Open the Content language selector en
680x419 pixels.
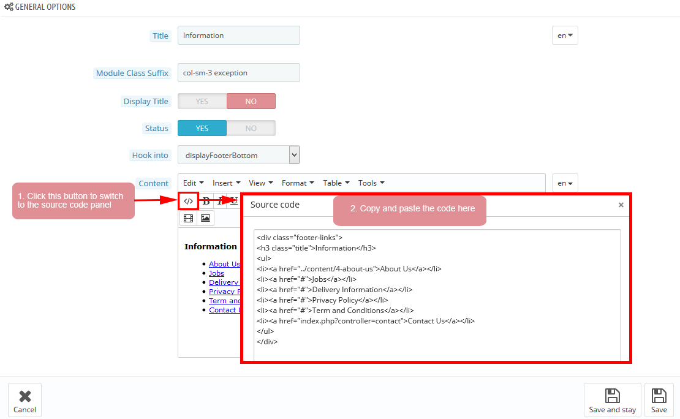(x=565, y=183)
